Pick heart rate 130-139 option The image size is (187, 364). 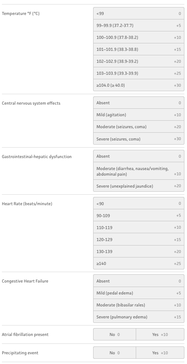[x=139, y=252]
